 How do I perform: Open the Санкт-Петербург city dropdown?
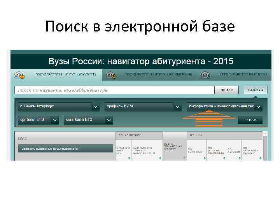coord(59,107)
